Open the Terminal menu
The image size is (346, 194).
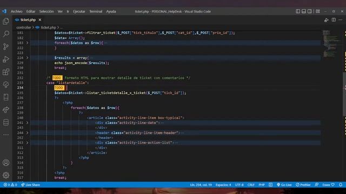pos(96,11)
